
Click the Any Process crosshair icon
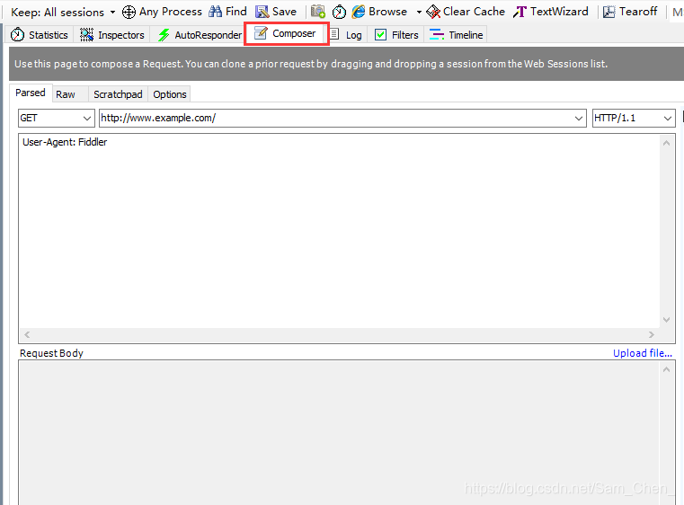click(x=129, y=12)
